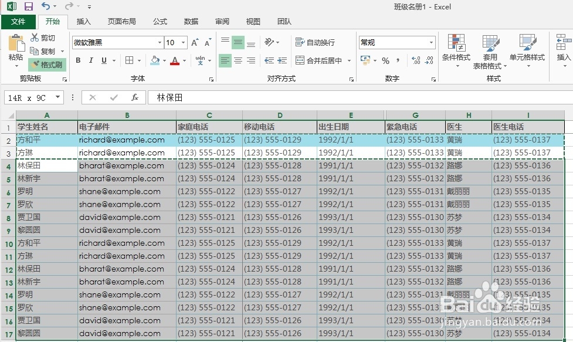The height and width of the screenshot is (342, 573).
Task: Switch to the Review (审阅) tab
Action: (222, 22)
